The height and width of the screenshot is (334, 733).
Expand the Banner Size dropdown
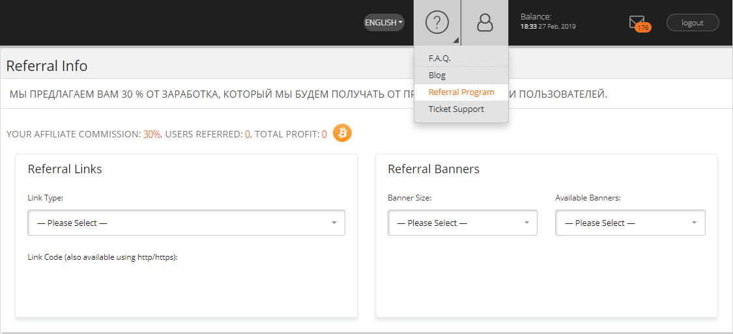point(463,223)
